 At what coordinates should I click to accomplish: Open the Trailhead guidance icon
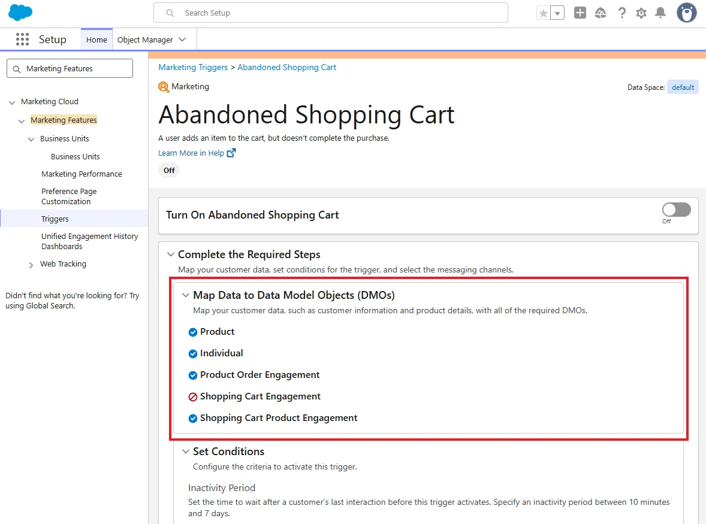coord(600,13)
